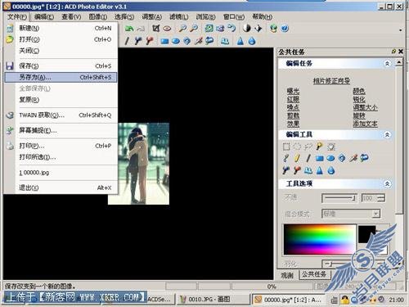This screenshot has width=409, height=307.
Task: Choose 打开(O) in the File menu
Action: point(61,39)
